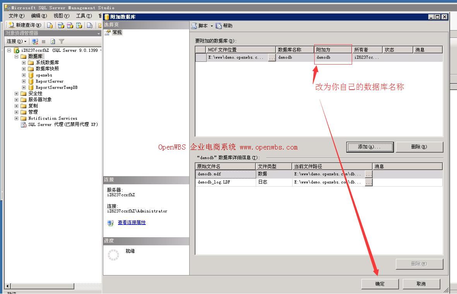Open the 脚本 dropdown arrow

212,26
